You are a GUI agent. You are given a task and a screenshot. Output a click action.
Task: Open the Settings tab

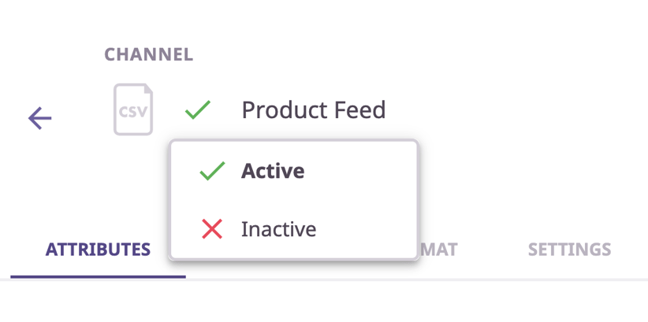point(569,250)
